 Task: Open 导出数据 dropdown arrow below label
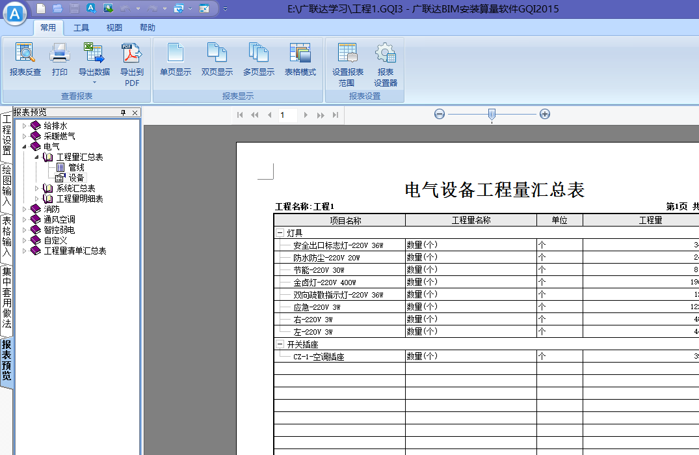pos(94,83)
